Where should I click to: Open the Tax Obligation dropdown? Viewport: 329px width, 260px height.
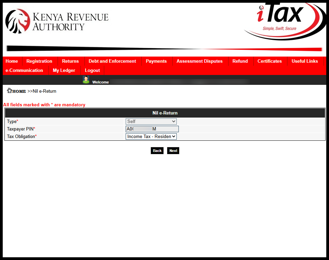(x=151, y=136)
